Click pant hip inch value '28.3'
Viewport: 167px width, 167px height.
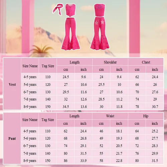(155, 146)
